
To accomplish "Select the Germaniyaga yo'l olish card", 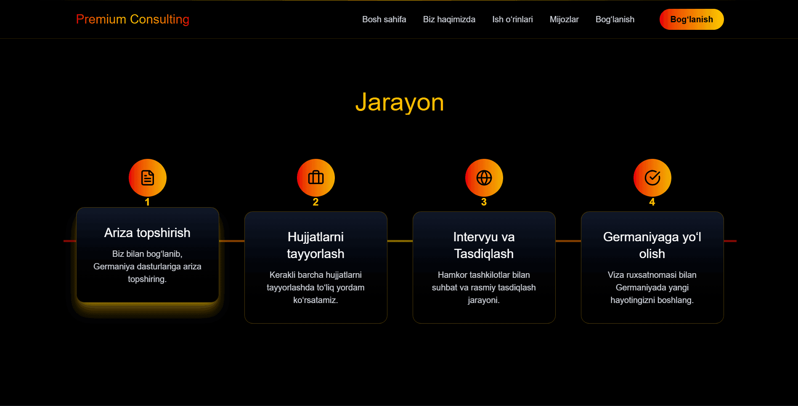I will coord(652,267).
